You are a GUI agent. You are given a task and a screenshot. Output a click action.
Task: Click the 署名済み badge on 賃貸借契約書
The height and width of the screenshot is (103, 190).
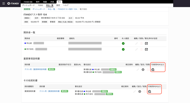tap(65, 91)
